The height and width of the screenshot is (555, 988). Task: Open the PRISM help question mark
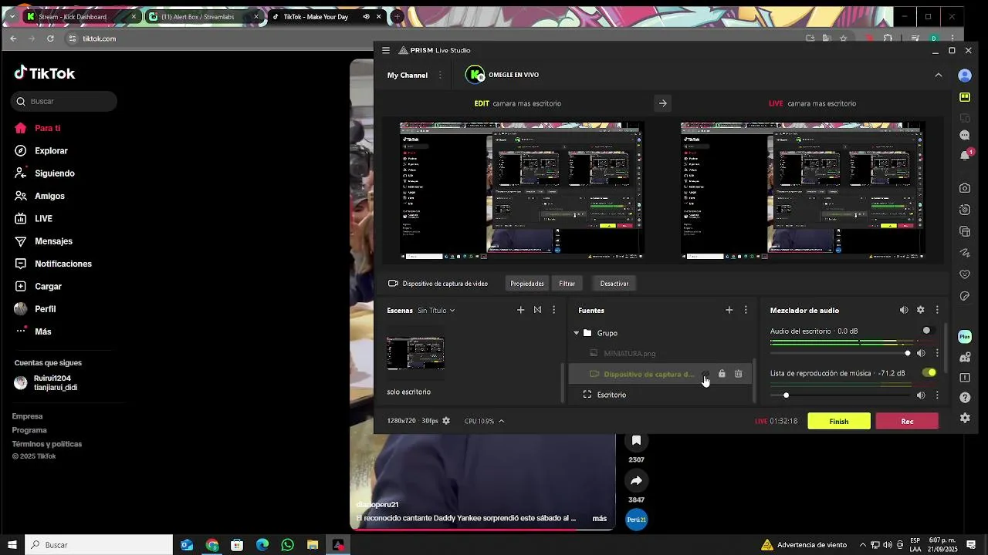(965, 398)
